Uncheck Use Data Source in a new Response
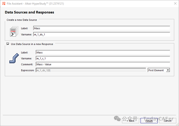 [x=8, y=44]
